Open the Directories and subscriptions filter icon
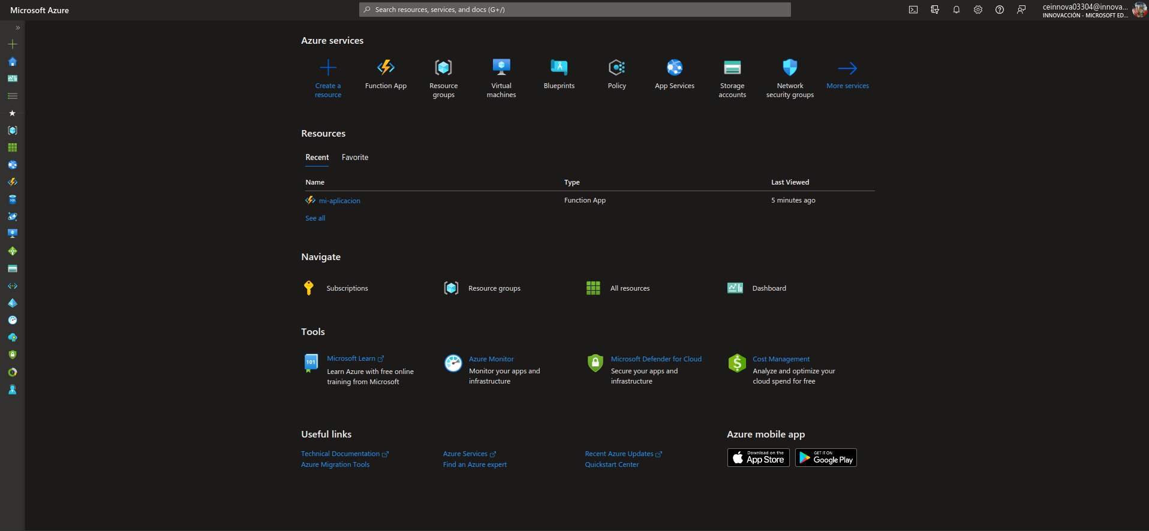1149x531 pixels. [934, 10]
